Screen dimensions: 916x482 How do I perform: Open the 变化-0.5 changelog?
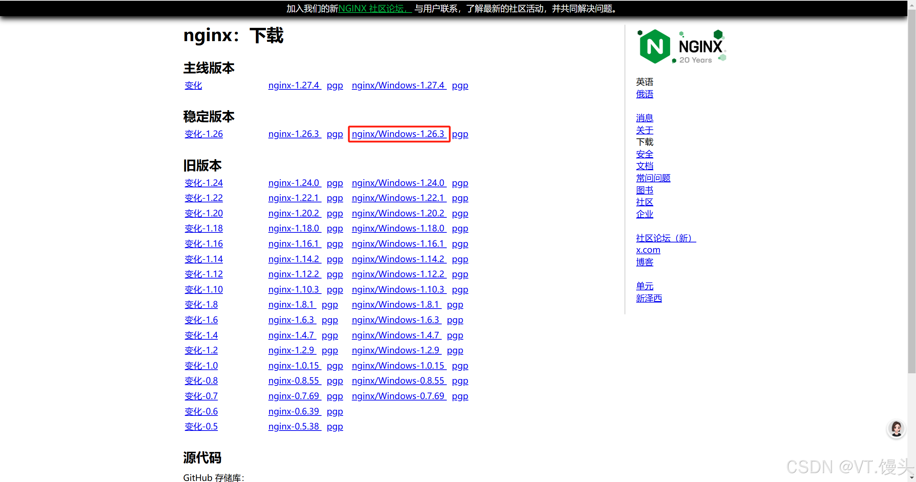[201, 427]
